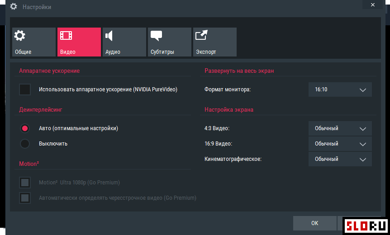Expand the 16:9 Видео dropdown
The image size is (390, 235).
coord(340,144)
